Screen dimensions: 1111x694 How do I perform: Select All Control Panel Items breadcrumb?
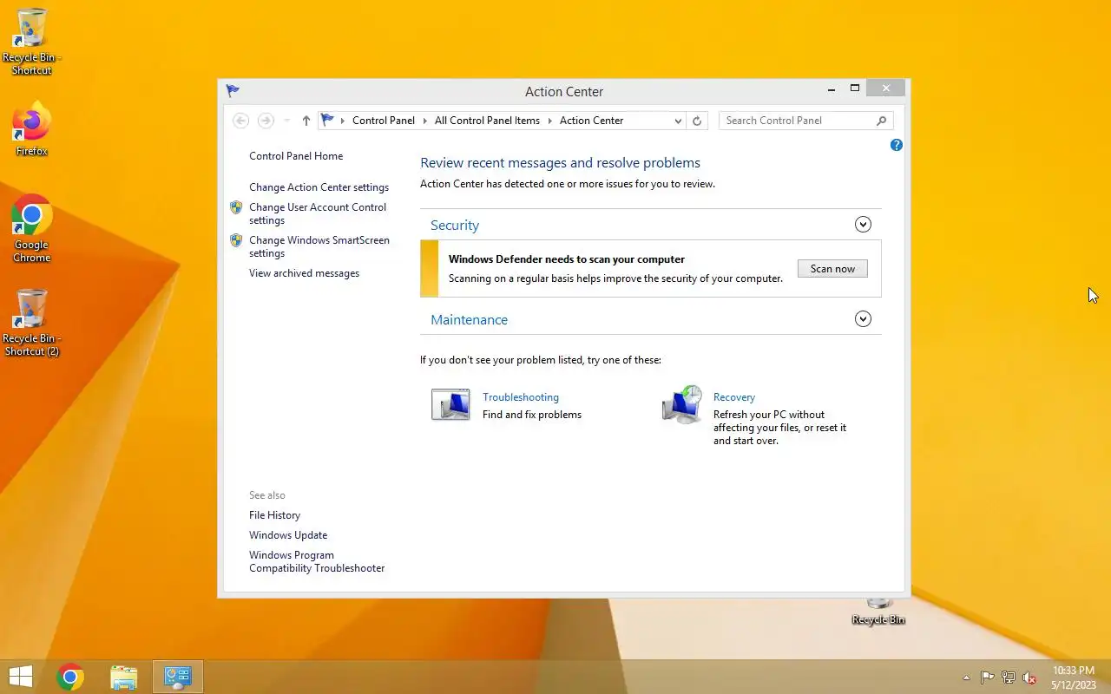click(487, 121)
